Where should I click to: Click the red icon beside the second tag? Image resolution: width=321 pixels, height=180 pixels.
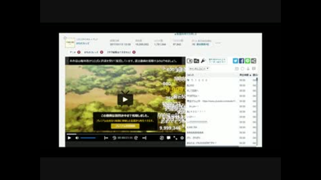[102, 52]
